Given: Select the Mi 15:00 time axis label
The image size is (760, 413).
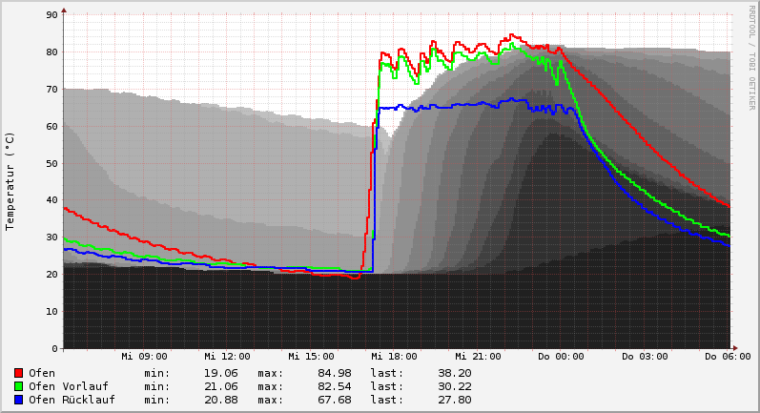Looking at the screenshot, I should [311, 357].
